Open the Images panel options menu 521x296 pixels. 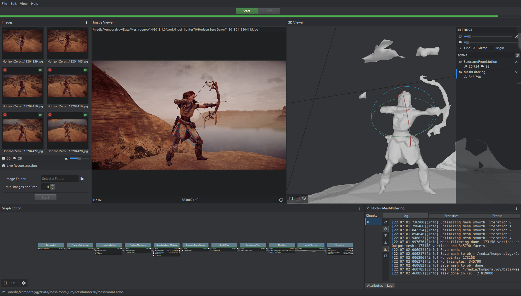tap(86, 22)
